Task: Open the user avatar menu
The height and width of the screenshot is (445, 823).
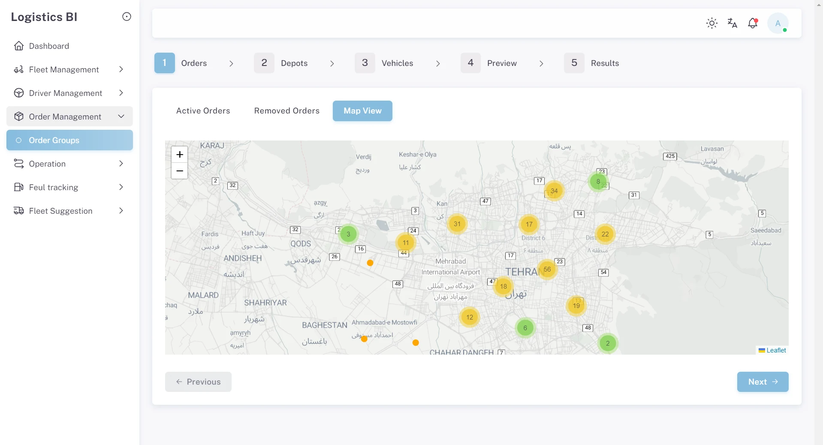Action: (x=778, y=23)
